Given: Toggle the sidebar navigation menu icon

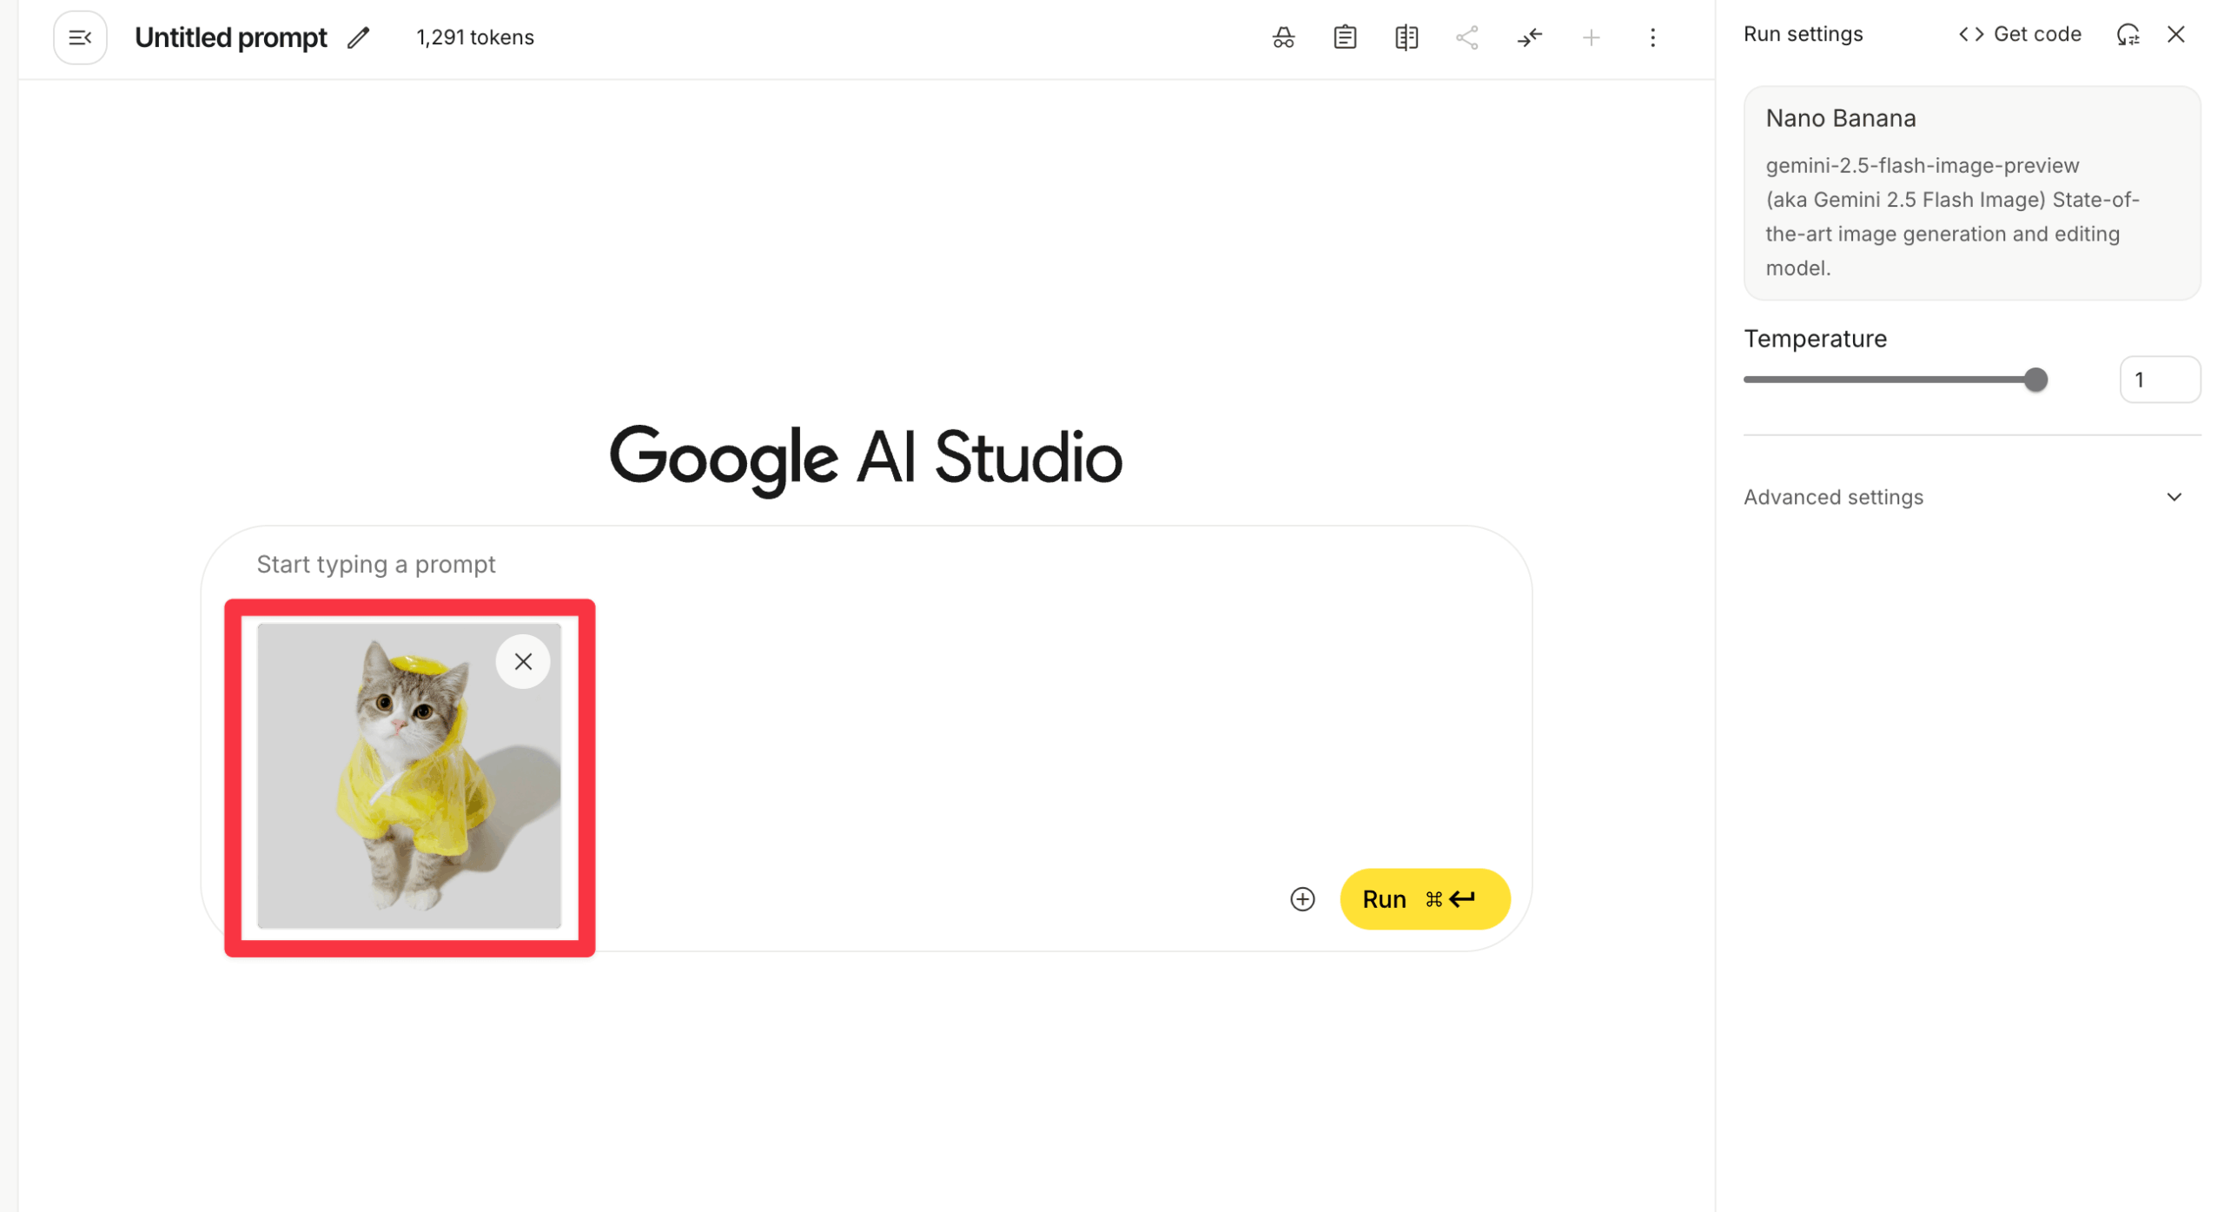Looking at the screenshot, I should (x=80, y=37).
